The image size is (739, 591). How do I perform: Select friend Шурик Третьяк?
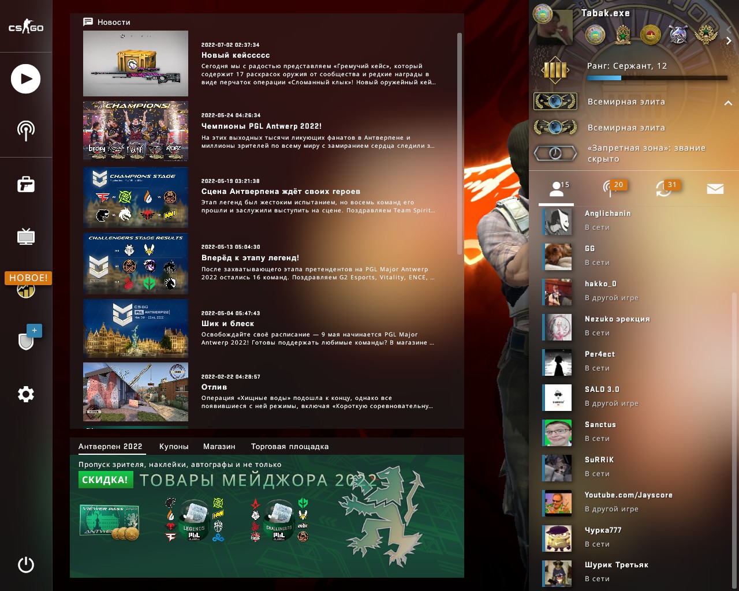tap(635, 573)
